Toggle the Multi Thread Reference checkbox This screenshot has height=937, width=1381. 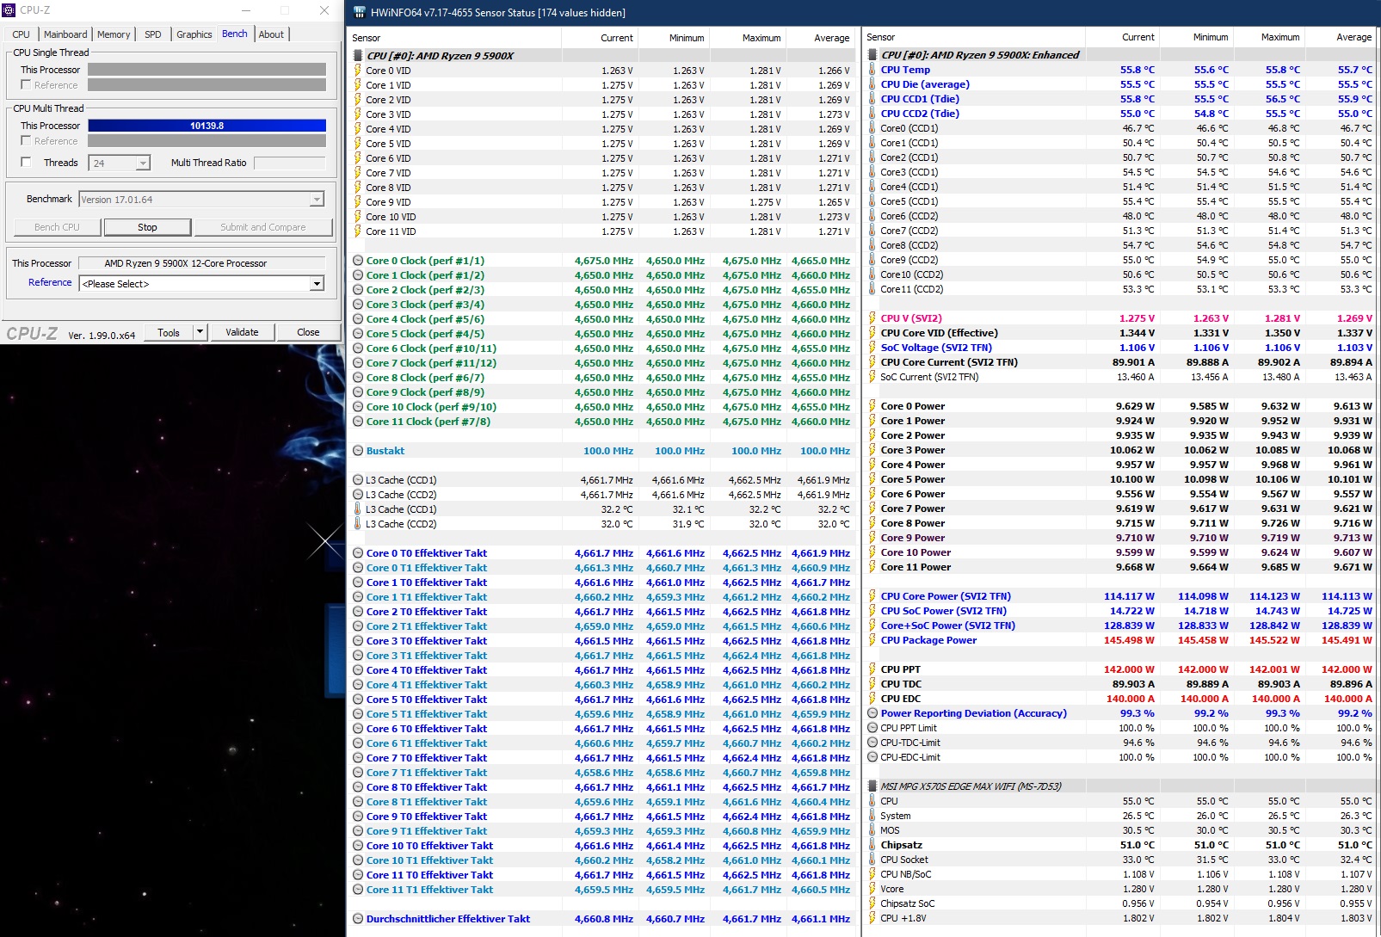(x=26, y=141)
